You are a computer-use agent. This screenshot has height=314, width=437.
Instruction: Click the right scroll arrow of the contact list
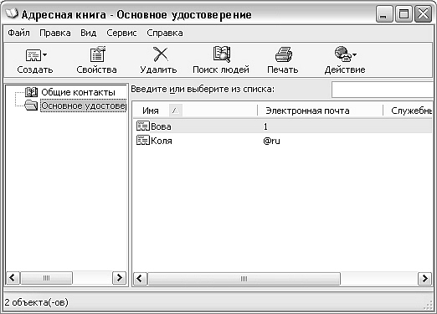tap(424, 279)
